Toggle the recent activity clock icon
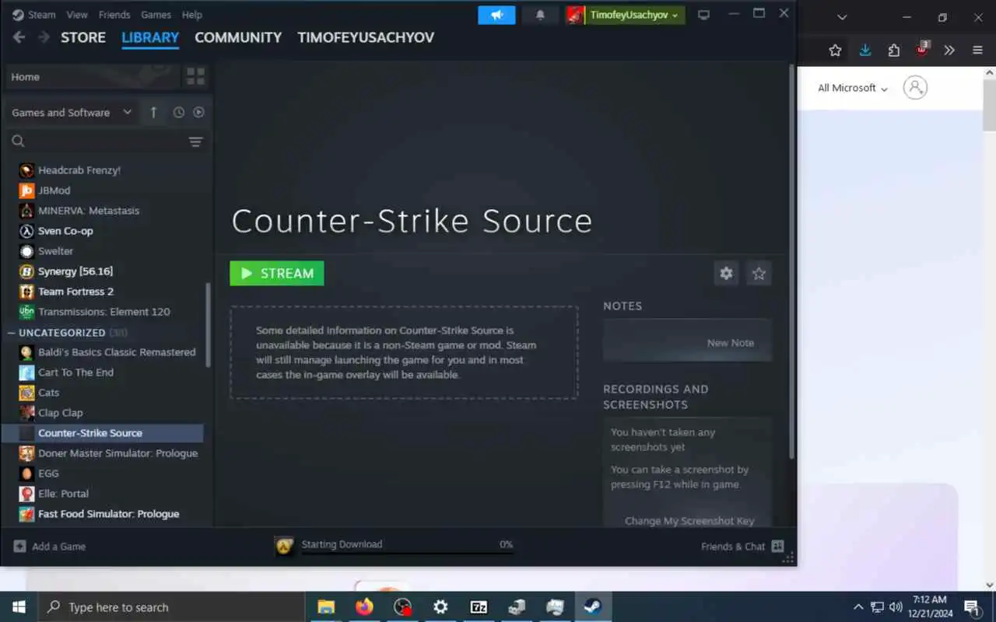 pos(178,113)
